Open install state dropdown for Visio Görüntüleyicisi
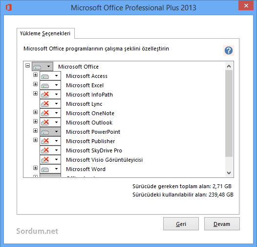 [50, 159]
